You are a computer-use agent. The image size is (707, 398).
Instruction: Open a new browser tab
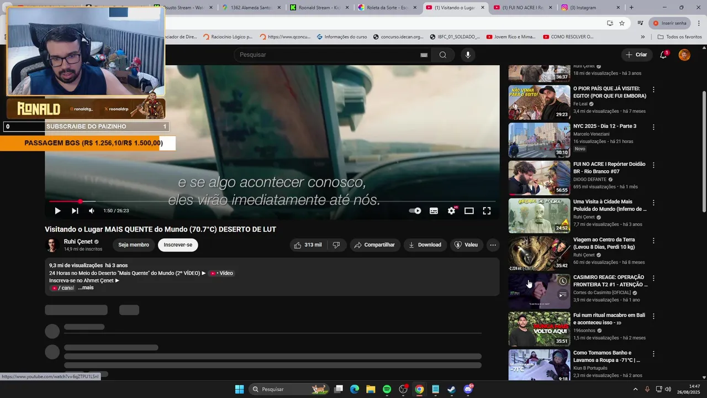point(631,8)
